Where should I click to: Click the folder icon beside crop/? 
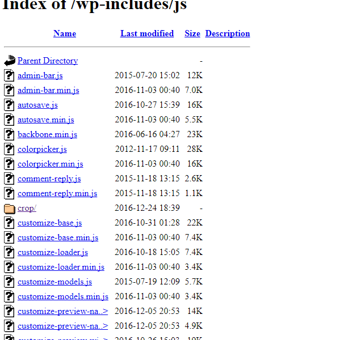pos(10,209)
